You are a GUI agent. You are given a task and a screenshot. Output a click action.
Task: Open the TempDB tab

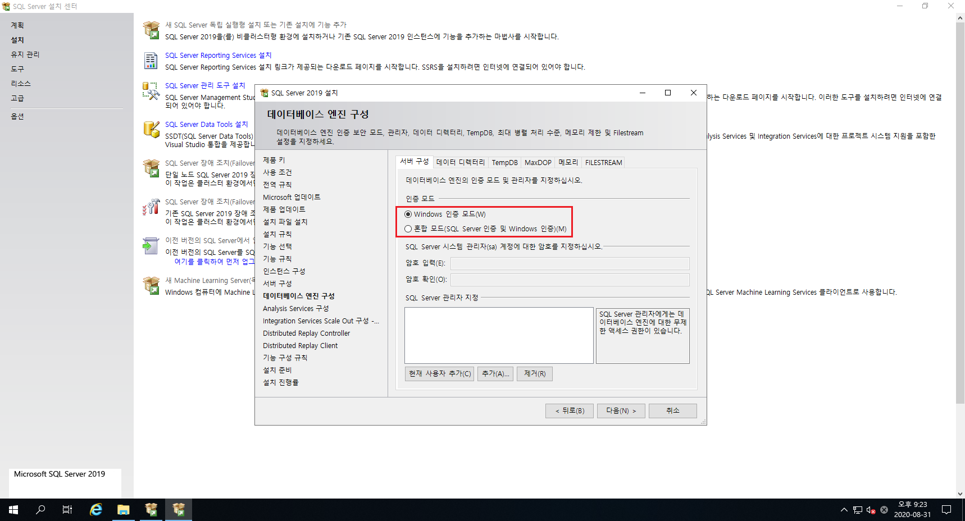pyautogui.click(x=504, y=162)
